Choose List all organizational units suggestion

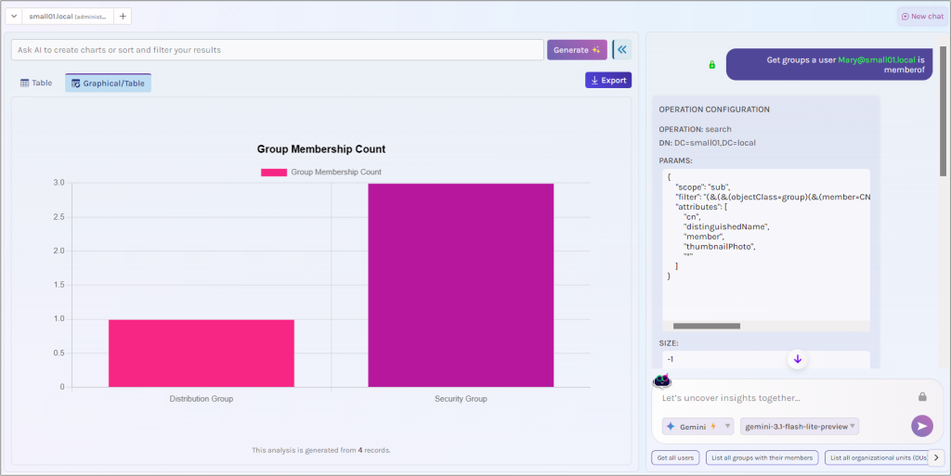tap(877, 457)
